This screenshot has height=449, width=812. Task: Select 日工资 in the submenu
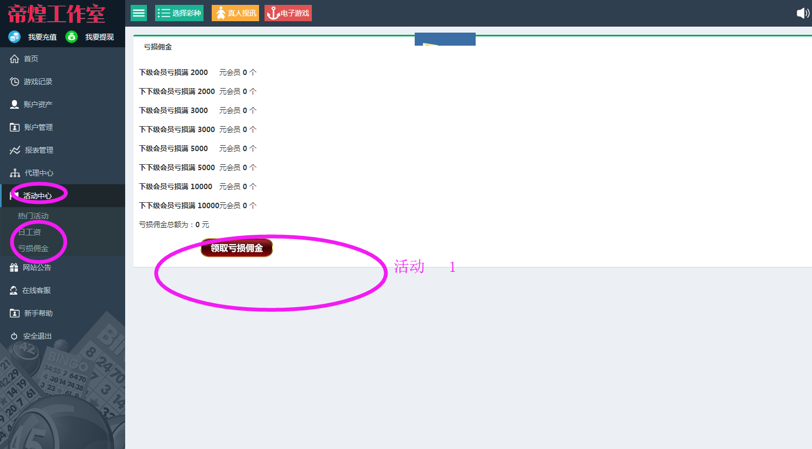click(29, 232)
